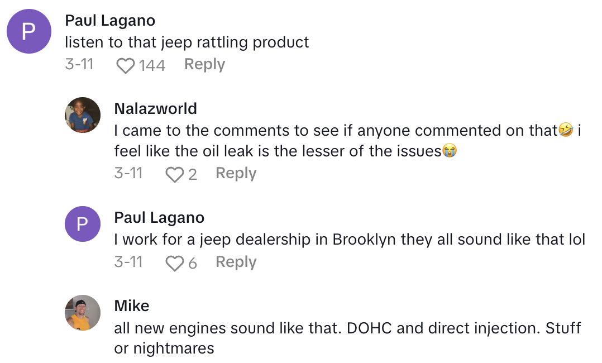This screenshot has height=363, width=602.
Task: Tap the heart on Nalazworld's comment
Action: coord(175,175)
